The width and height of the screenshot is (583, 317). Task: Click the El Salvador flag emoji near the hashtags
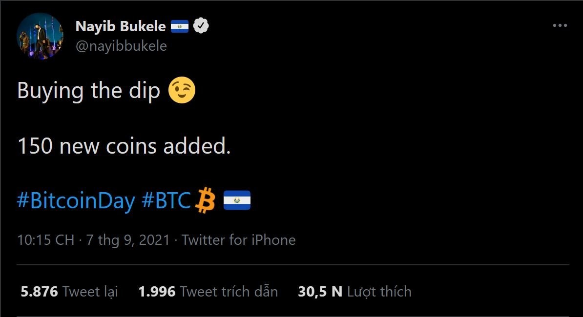pos(236,200)
